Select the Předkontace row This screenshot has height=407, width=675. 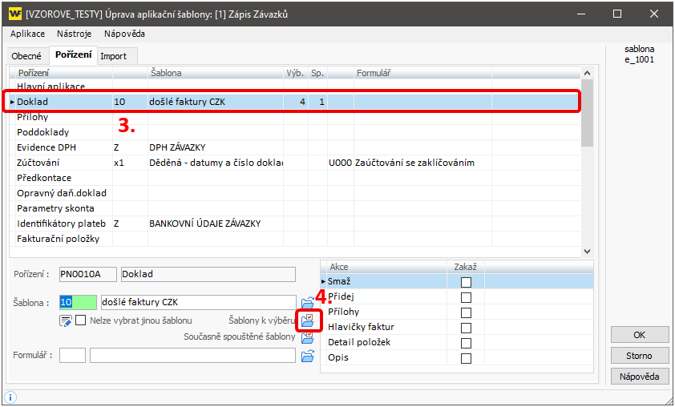(x=295, y=178)
